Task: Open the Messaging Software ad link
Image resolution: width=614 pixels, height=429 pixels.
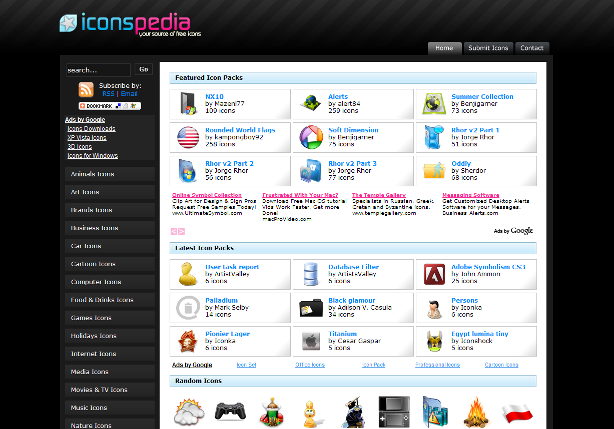Action: pos(471,195)
